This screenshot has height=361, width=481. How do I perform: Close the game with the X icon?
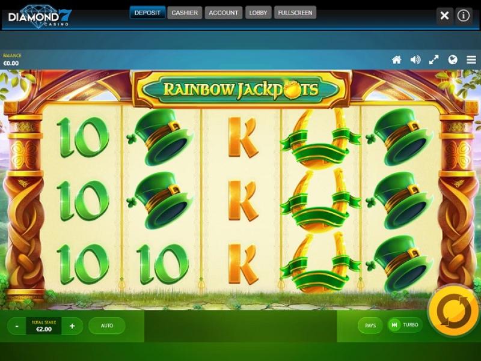click(x=444, y=16)
